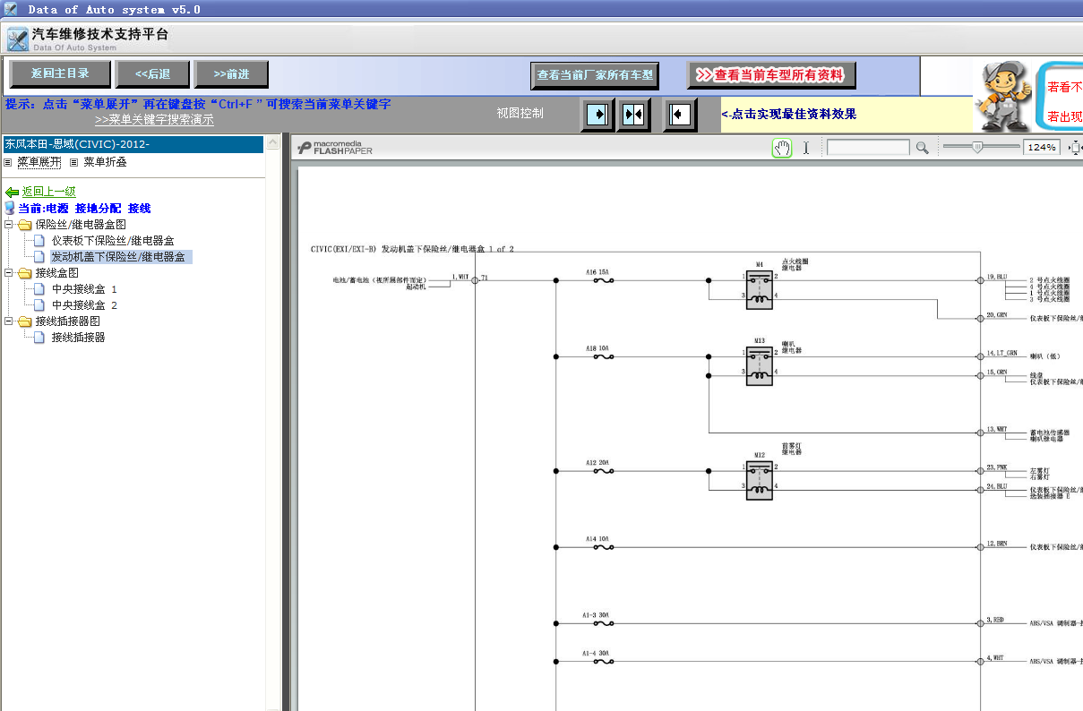
Task: Click the 保险丝/继电器盒图 folder icon
Action: pos(25,225)
